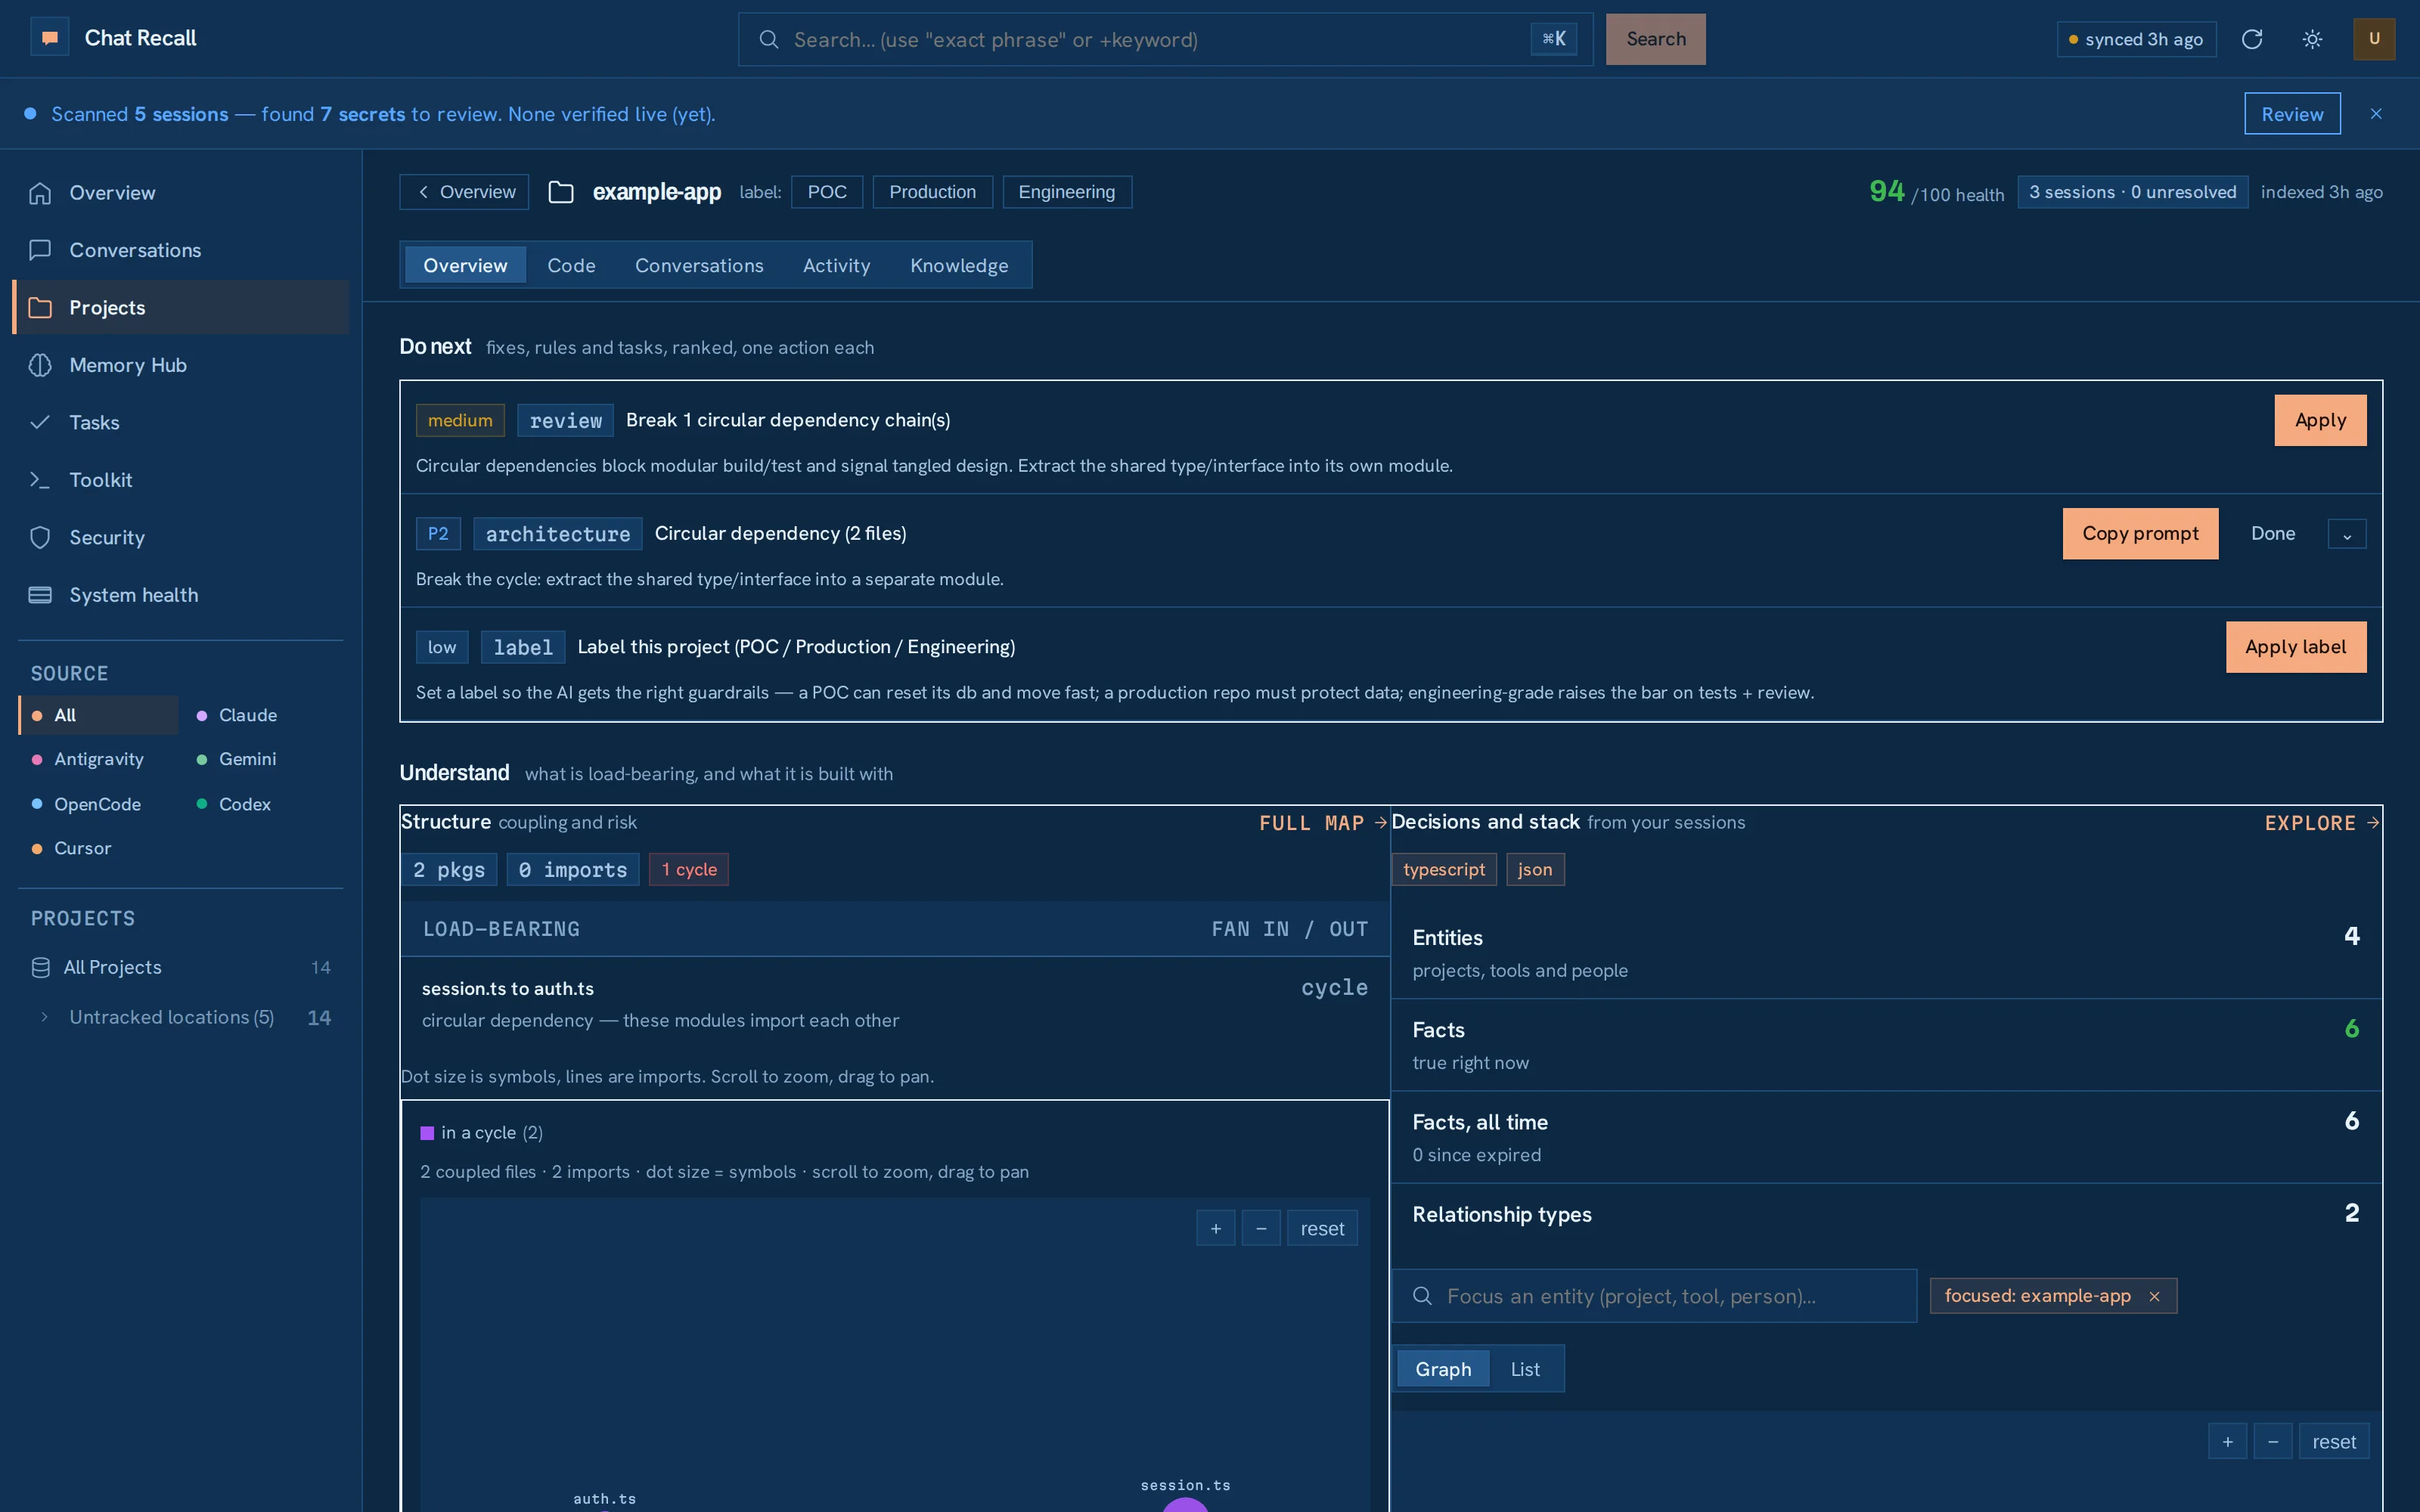The image size is (2420, 1512).
Task: Filter source by Gemini
Action: 262,759
